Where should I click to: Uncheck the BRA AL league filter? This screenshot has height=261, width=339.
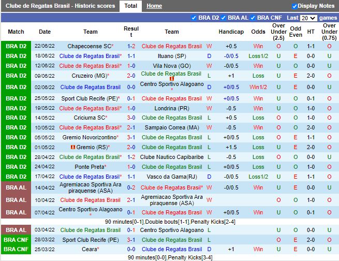224,18
